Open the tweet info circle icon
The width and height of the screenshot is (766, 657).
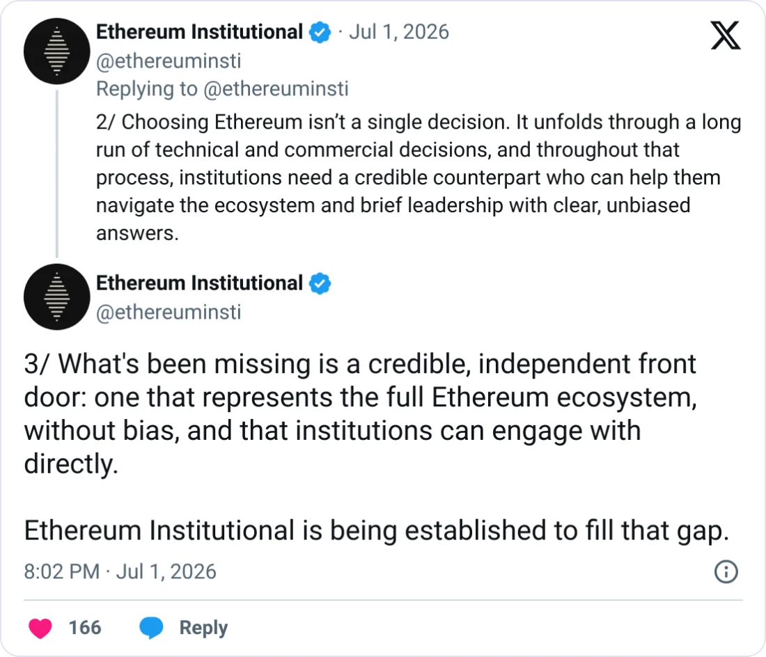(x=726, y=571)
